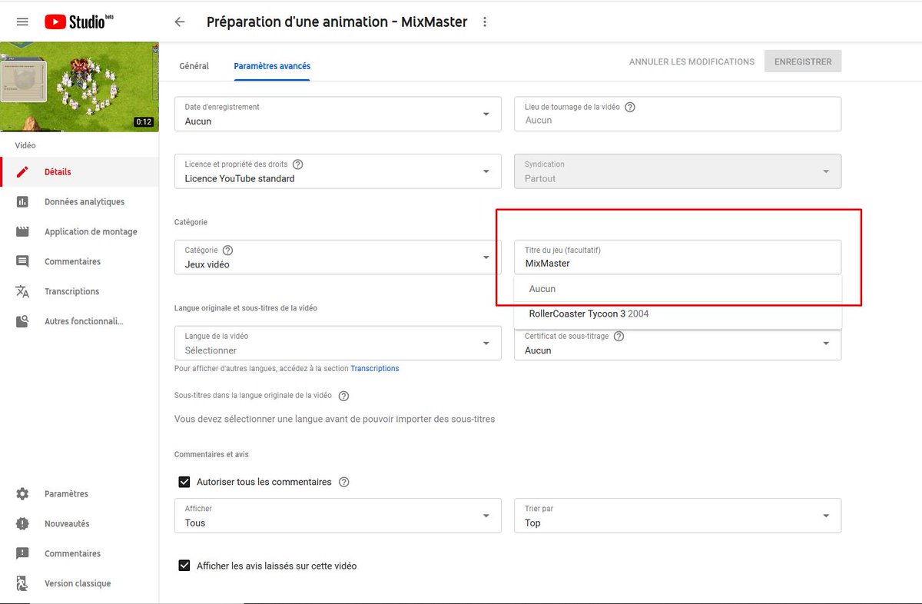Open the Trier par Top dropdown

[678, 516]
